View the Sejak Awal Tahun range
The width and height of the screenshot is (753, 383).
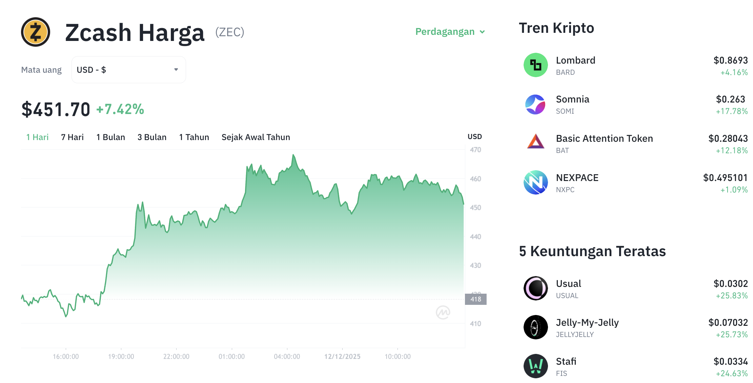(256, 137)
